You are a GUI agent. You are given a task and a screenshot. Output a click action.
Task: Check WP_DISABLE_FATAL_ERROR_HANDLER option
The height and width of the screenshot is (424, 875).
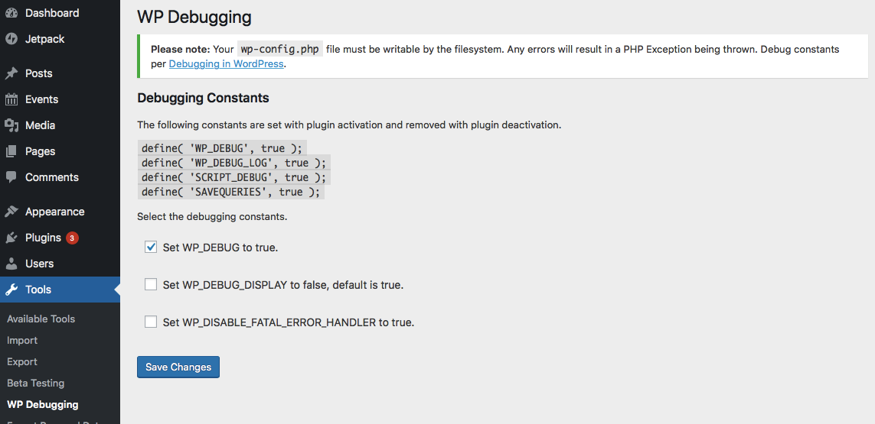[151, 322]
